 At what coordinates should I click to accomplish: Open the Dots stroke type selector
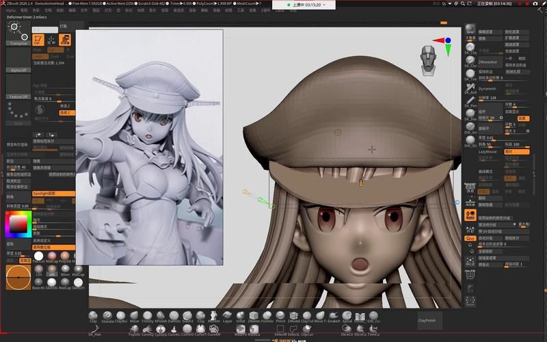coord(18,114)
